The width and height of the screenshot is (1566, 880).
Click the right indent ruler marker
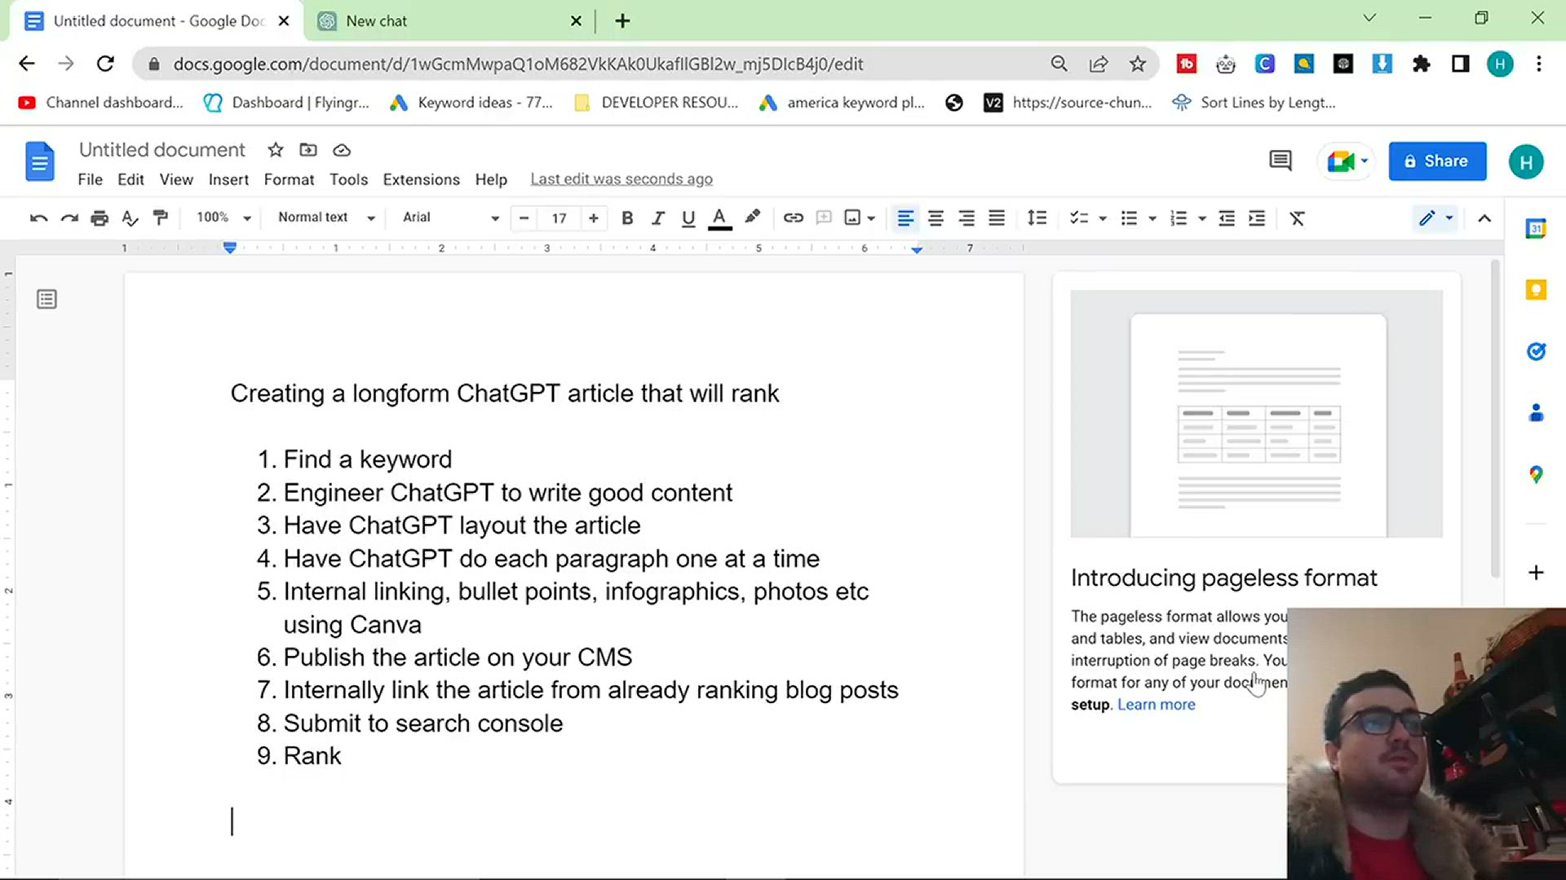coord(917,249)
